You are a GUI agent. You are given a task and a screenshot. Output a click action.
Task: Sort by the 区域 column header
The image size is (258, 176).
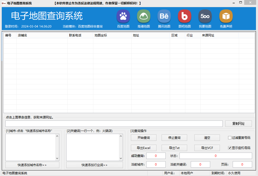click(177, 35)
